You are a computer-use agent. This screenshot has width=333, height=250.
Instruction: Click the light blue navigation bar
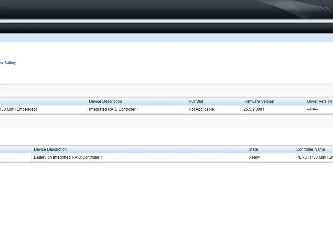pyautogui.click(x=166, y=37)
